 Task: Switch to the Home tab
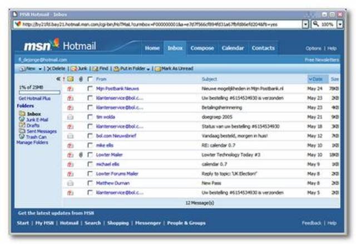[x=152, y=48]
